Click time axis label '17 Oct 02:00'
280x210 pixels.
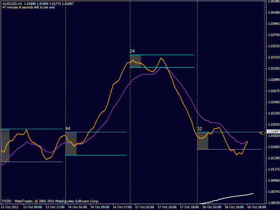(x=145, y=207)
